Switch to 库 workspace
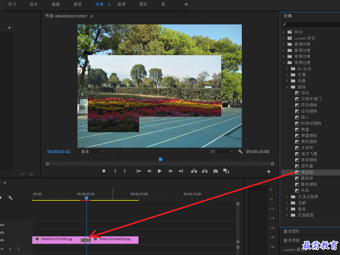Viewport: 340px width, 255px height. point(163,4)
